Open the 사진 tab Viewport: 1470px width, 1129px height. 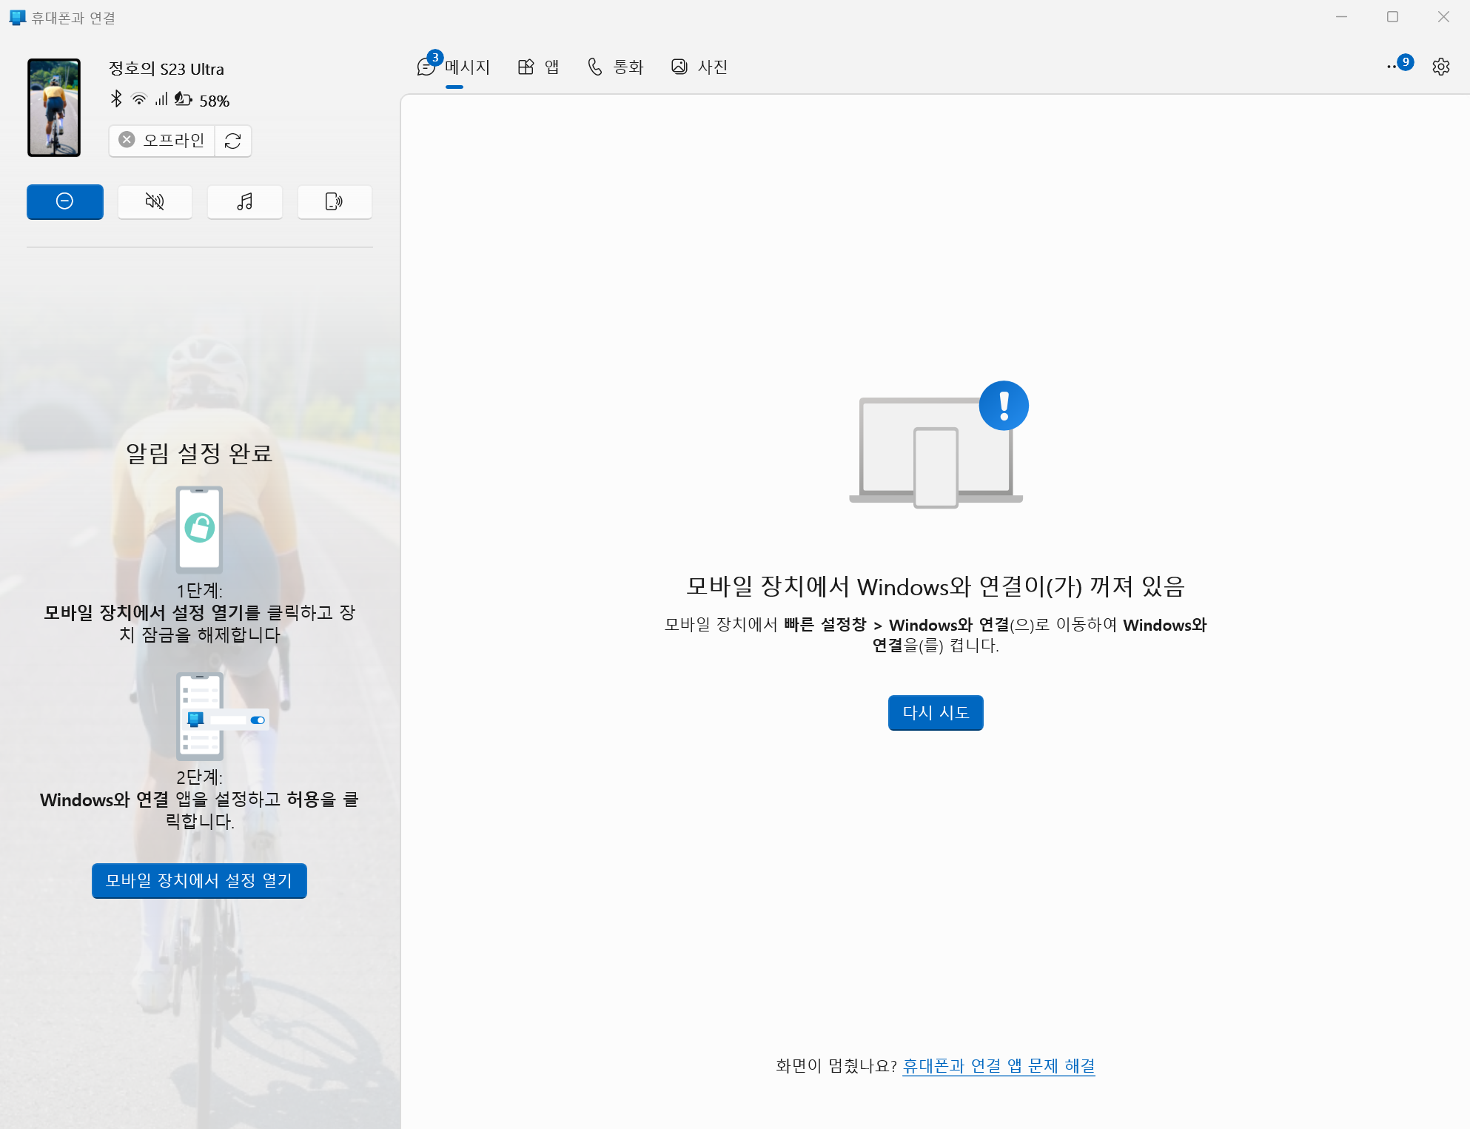pos(699,67)
